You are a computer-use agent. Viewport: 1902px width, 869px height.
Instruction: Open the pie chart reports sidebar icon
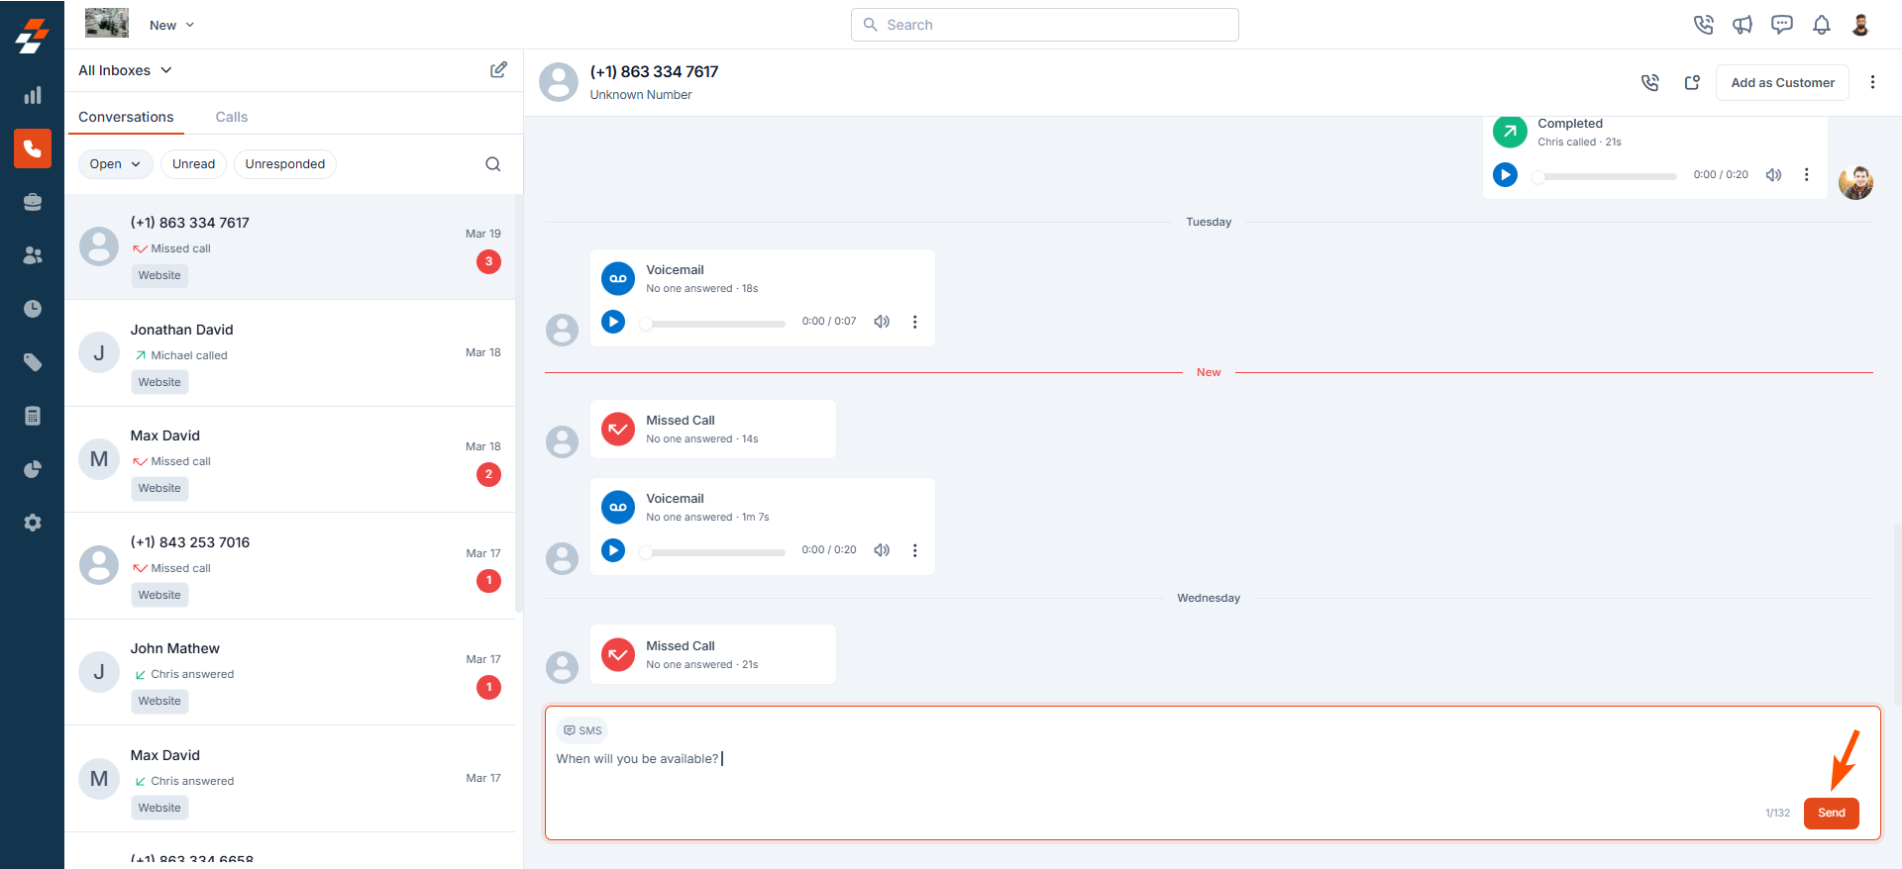33,469
